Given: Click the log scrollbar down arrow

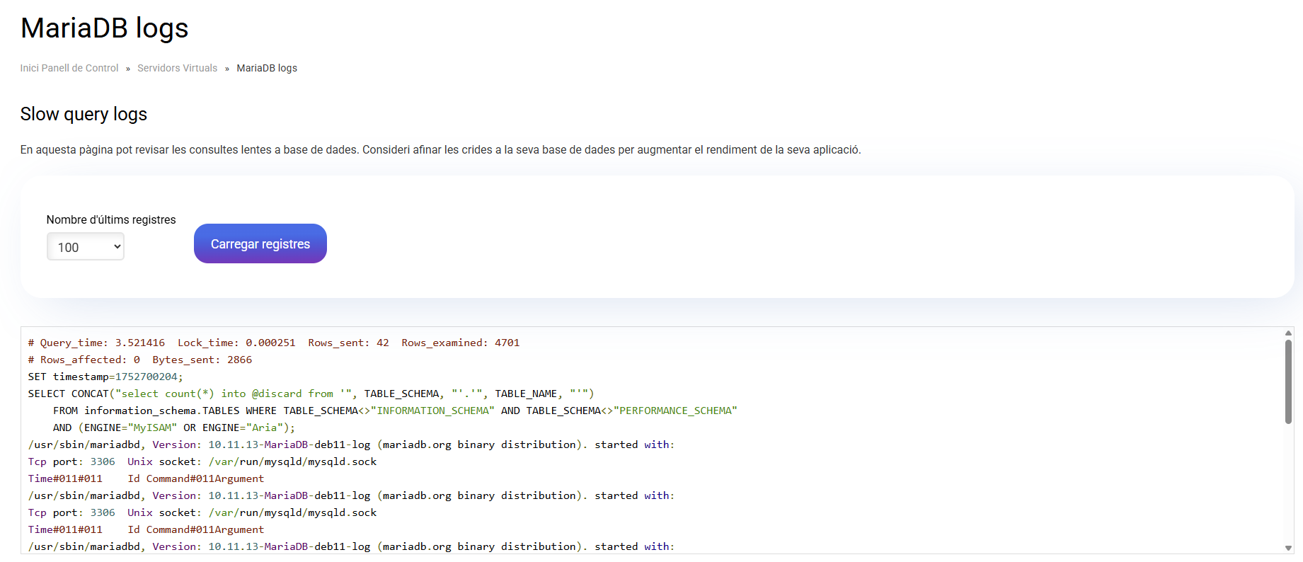Looking at the screenshot, I should coord(1288,548).
